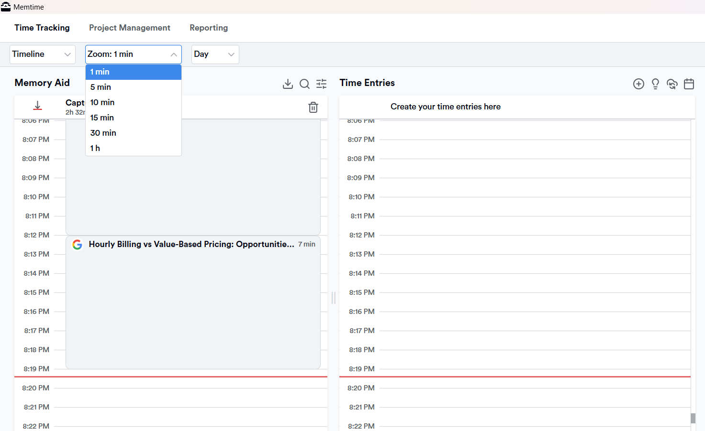
Task: Open the Day range dropdown
Action: point(215,54)
